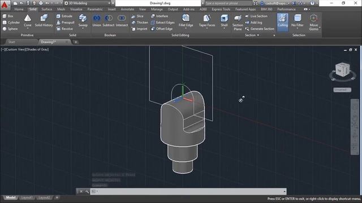Activate the Presspull tool

coord(66,23)
